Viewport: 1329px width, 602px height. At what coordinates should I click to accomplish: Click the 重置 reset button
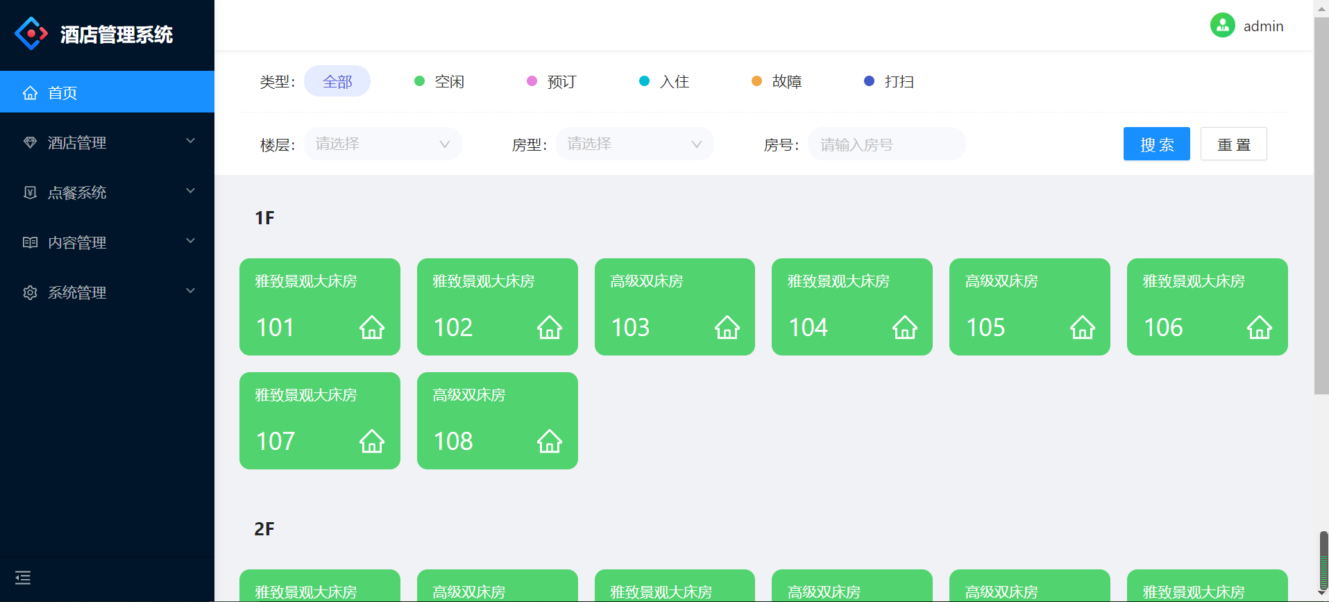pyautogui.click(x=1233, y=144)
